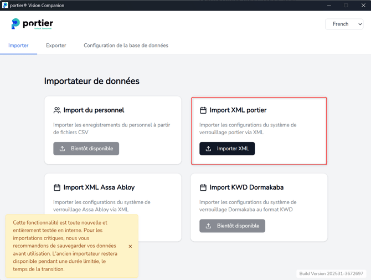The height and width of the screenshot is (280, 371).
Task: Click Bientôt disponible under Import KWD Dormakaba
Action: pos(233,226)
